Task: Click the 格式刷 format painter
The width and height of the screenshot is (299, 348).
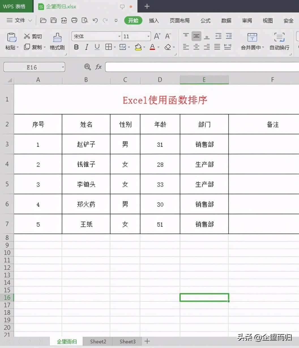Action: (57, 41)
